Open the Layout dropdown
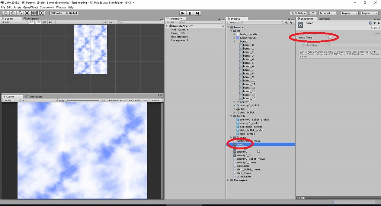The height and width of the screenshot is (206, 381). 369,13
